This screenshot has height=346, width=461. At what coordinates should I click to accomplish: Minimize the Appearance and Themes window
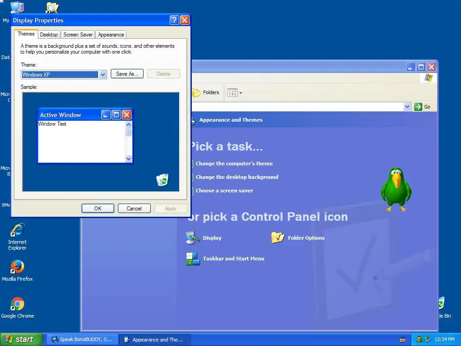point(411,67)
